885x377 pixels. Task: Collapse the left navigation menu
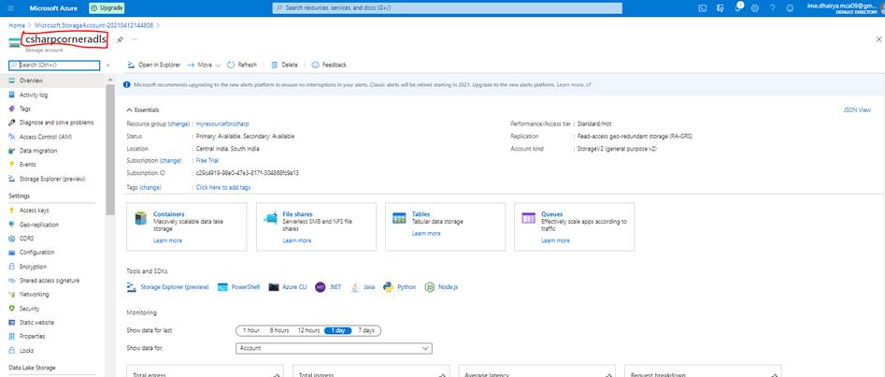click(107, 65)
